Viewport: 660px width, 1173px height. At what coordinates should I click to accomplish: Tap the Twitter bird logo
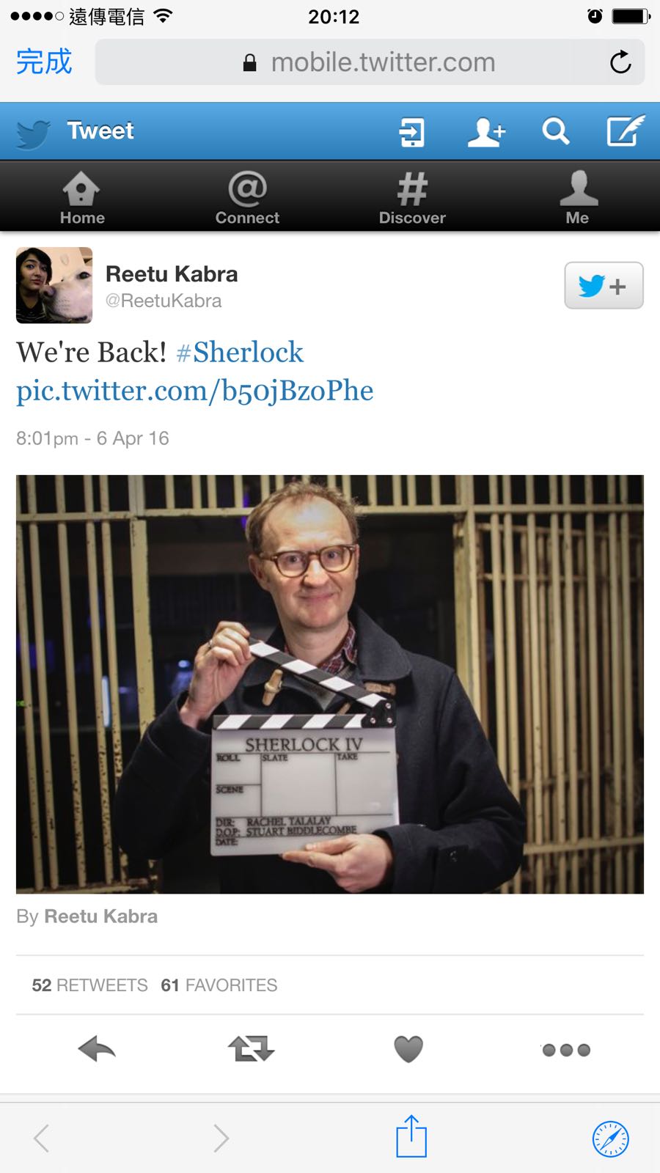(x=33, y=133)
